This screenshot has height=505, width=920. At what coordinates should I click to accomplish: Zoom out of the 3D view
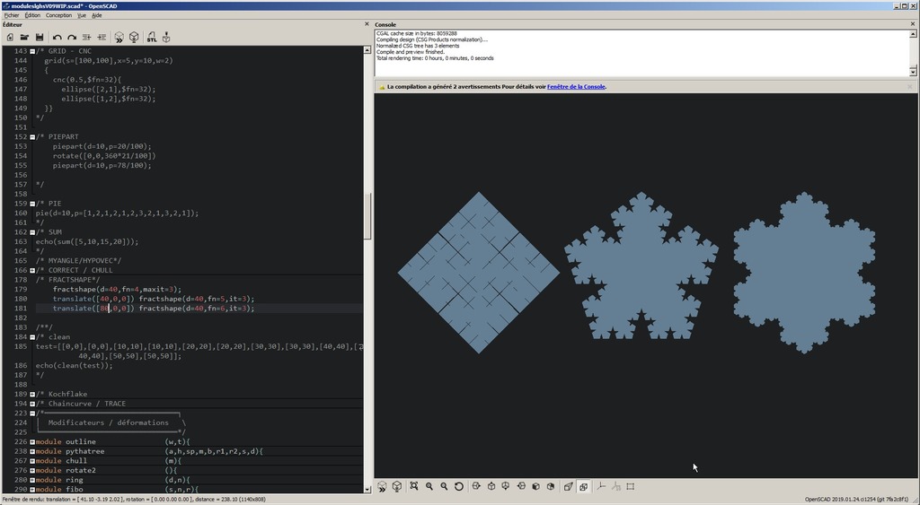tap(444, 486)
